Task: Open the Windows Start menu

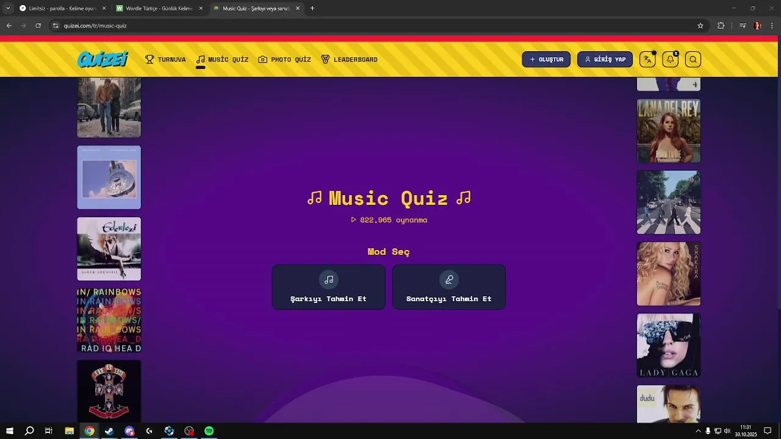Action: click(9, 431)
